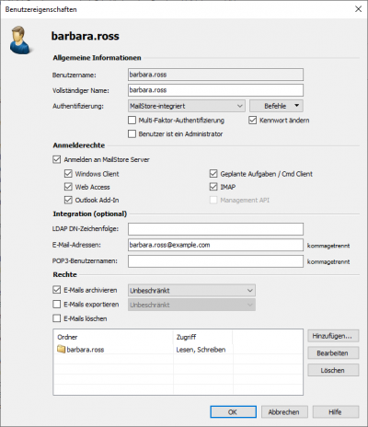Screen dimensions: 368x427
Task: Click the user avatar icon beside barbara.ross
Action: [20, 40]
